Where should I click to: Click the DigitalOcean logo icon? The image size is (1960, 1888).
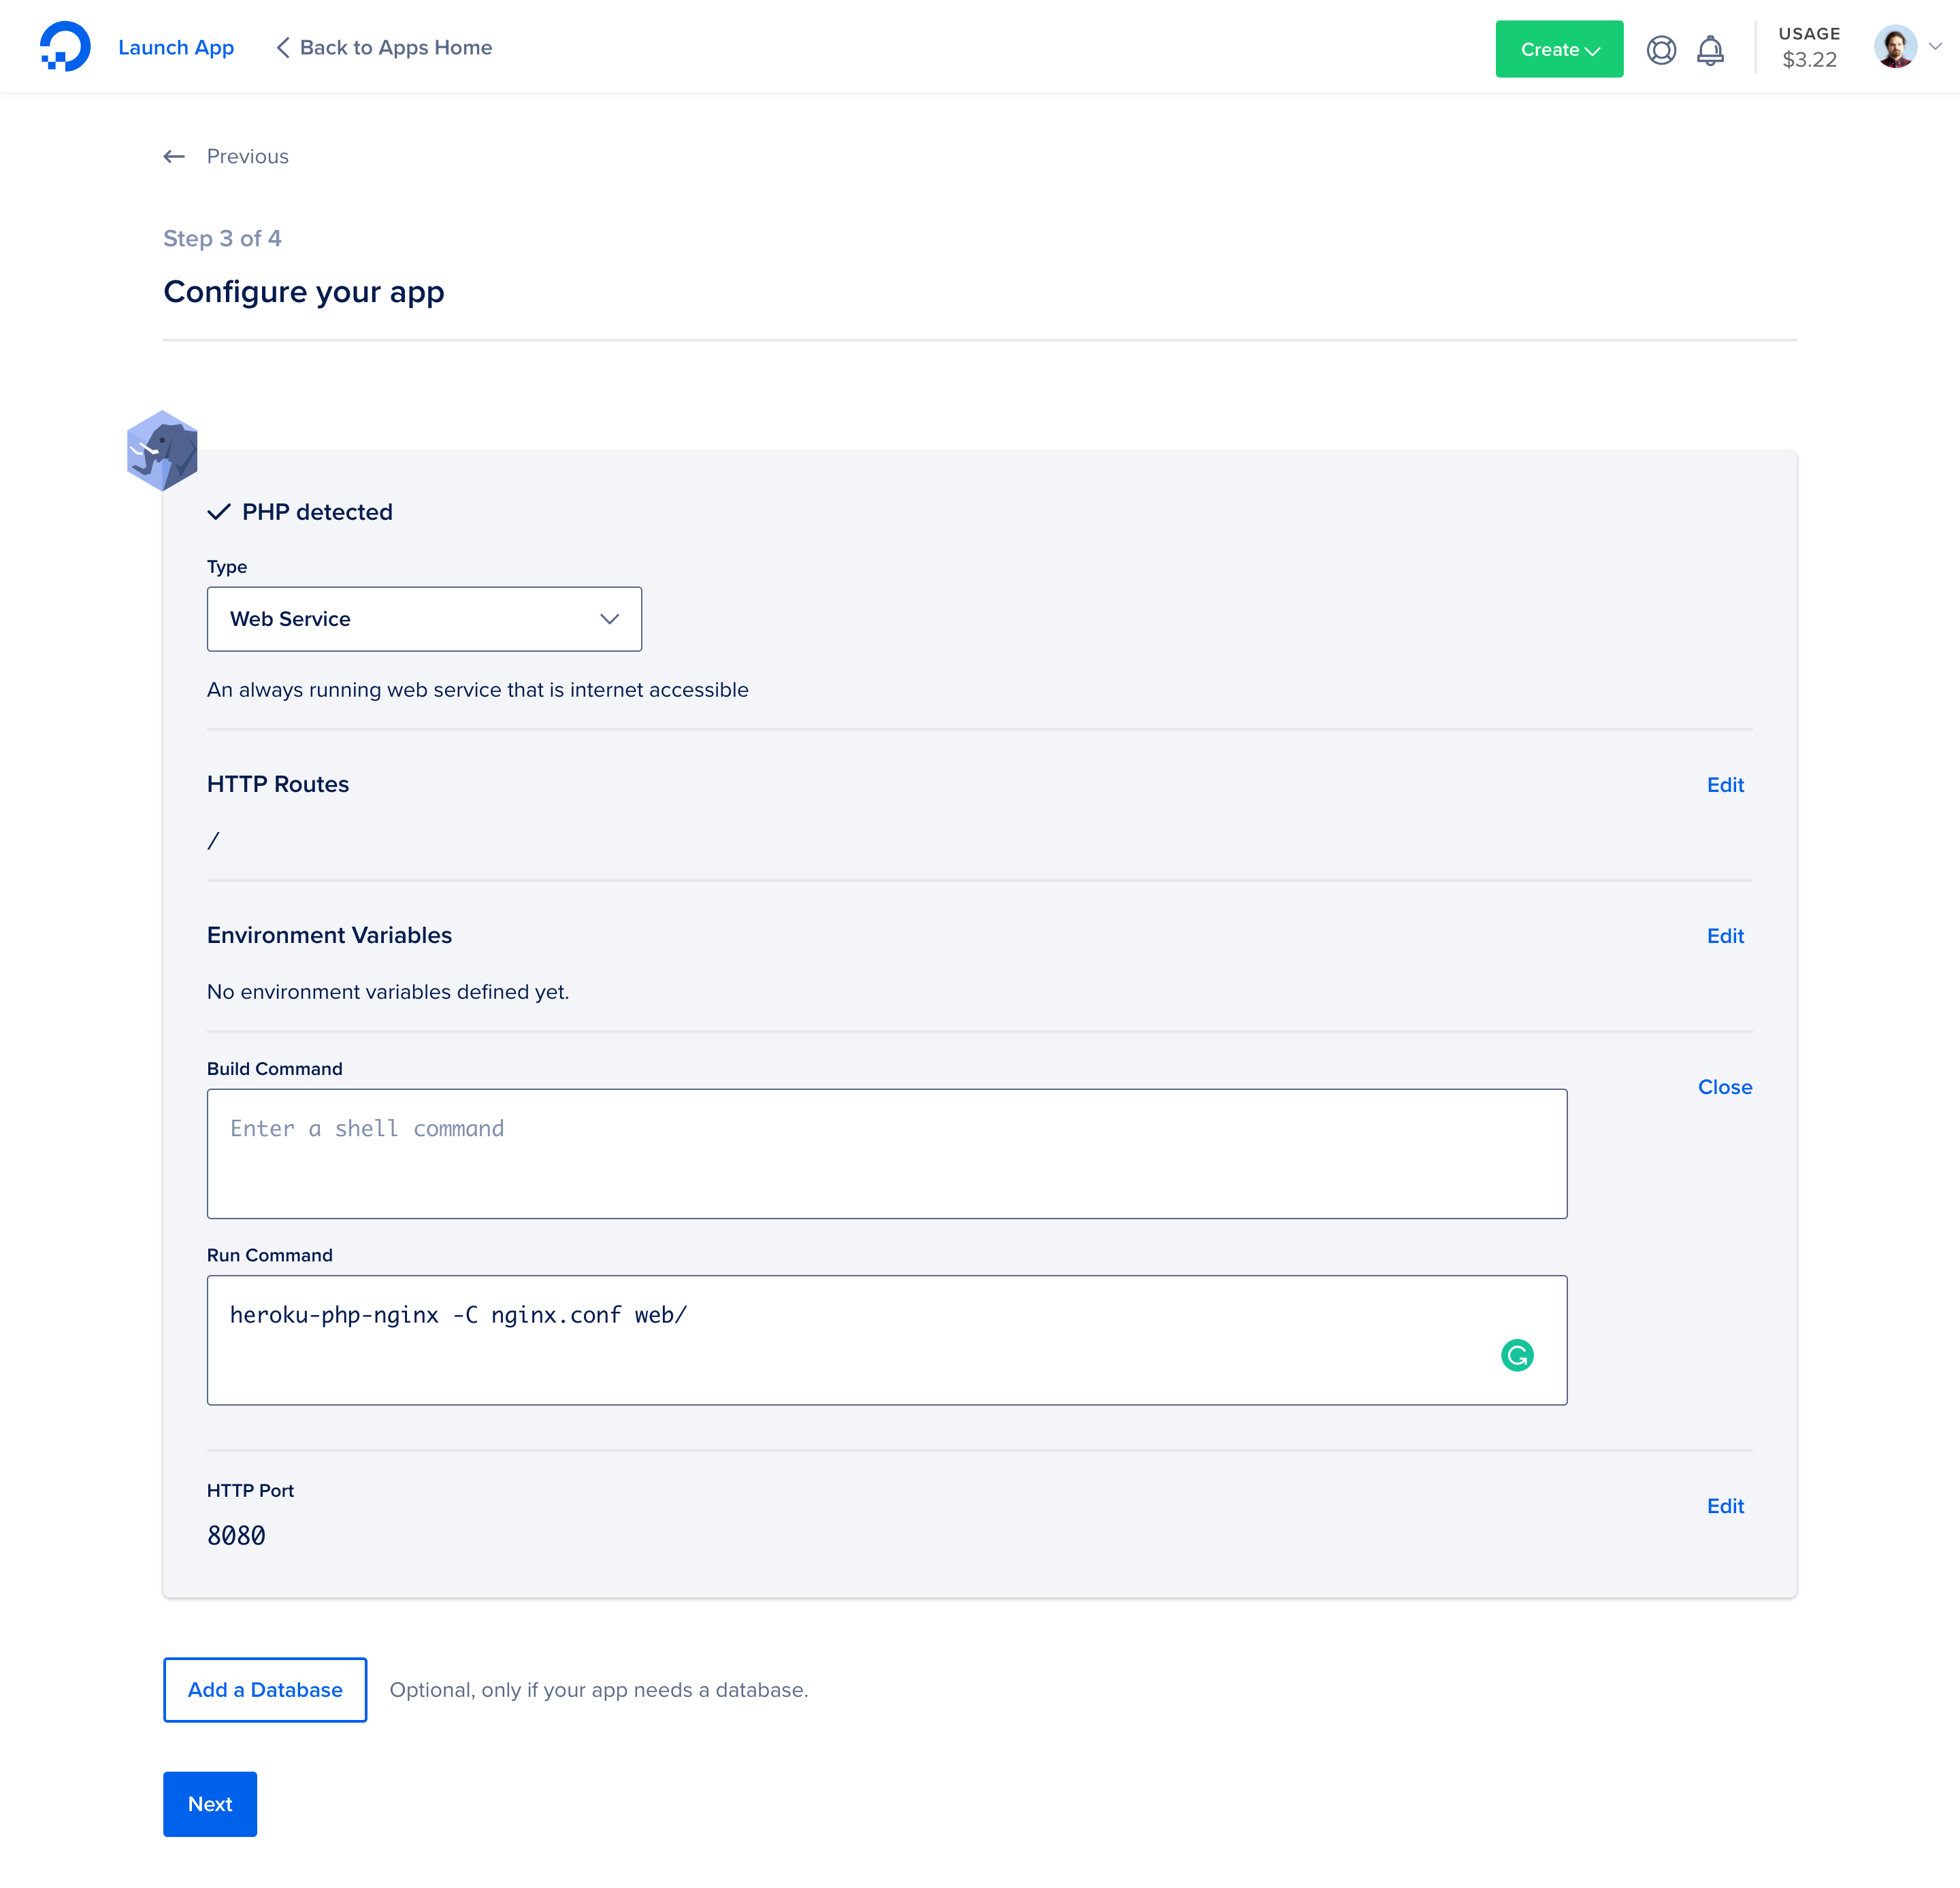coord(65,47)
